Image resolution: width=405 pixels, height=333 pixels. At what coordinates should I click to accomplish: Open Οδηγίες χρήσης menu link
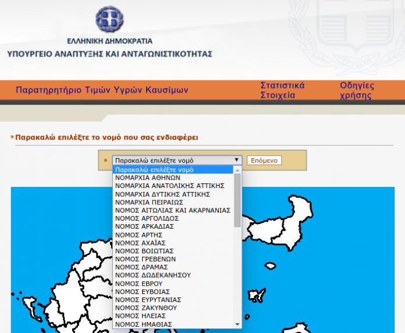(x=357, y=90)
